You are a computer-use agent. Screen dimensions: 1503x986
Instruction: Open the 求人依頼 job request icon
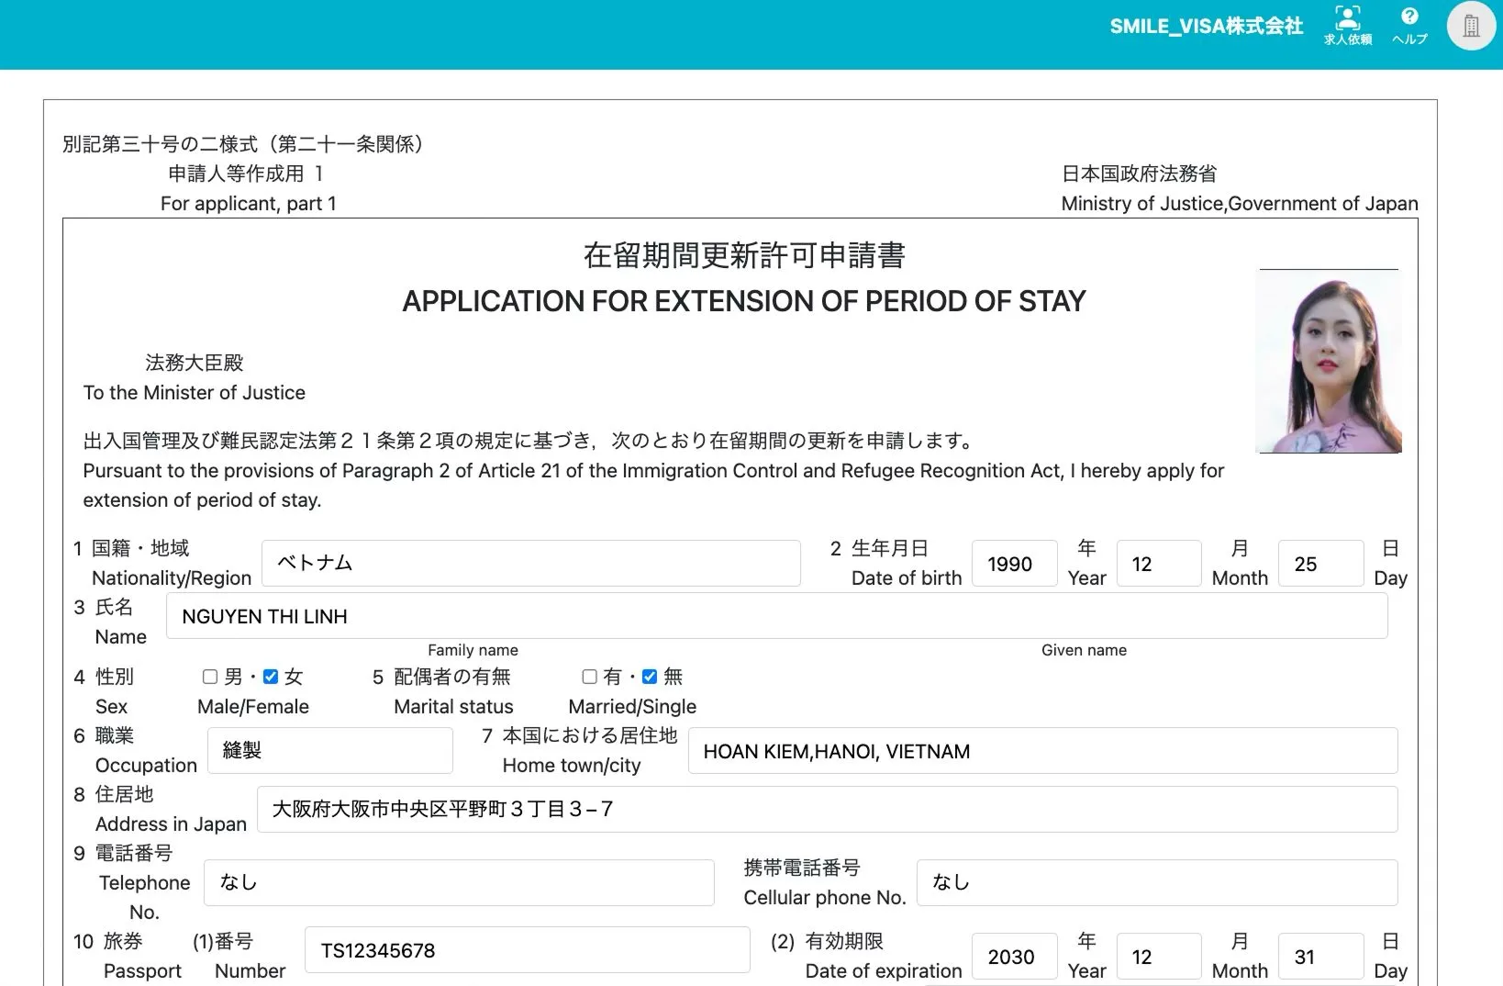point(1347,25)
